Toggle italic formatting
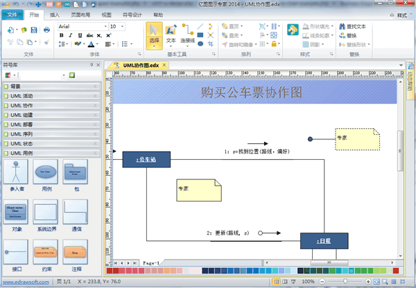Image resolution: width=416 pixels, height=288 pixels. click(71, 35)
